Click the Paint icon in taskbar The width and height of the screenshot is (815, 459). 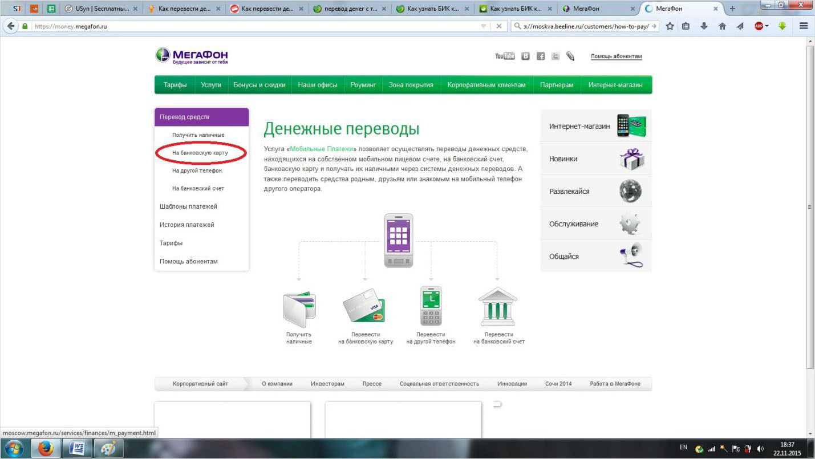[108, 449]
